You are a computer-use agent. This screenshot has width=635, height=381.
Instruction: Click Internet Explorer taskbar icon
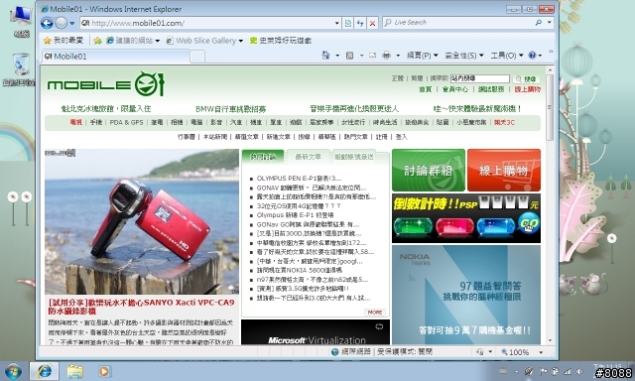[x=44, y=371]
